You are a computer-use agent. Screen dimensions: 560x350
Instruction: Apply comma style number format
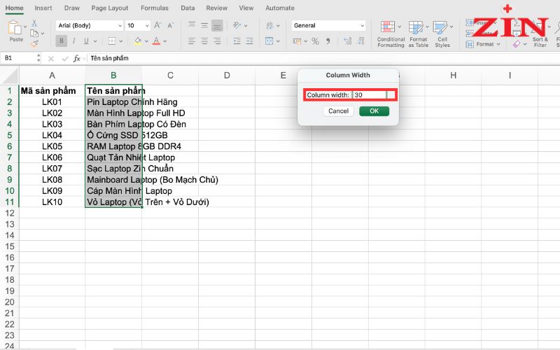point(328,41)
